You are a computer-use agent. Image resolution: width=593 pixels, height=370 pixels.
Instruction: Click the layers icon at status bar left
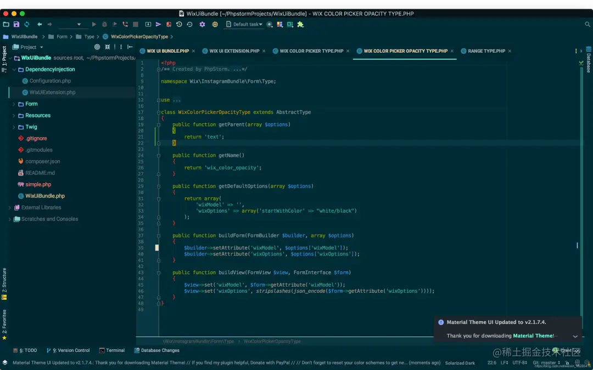click(x=4, y=362)
